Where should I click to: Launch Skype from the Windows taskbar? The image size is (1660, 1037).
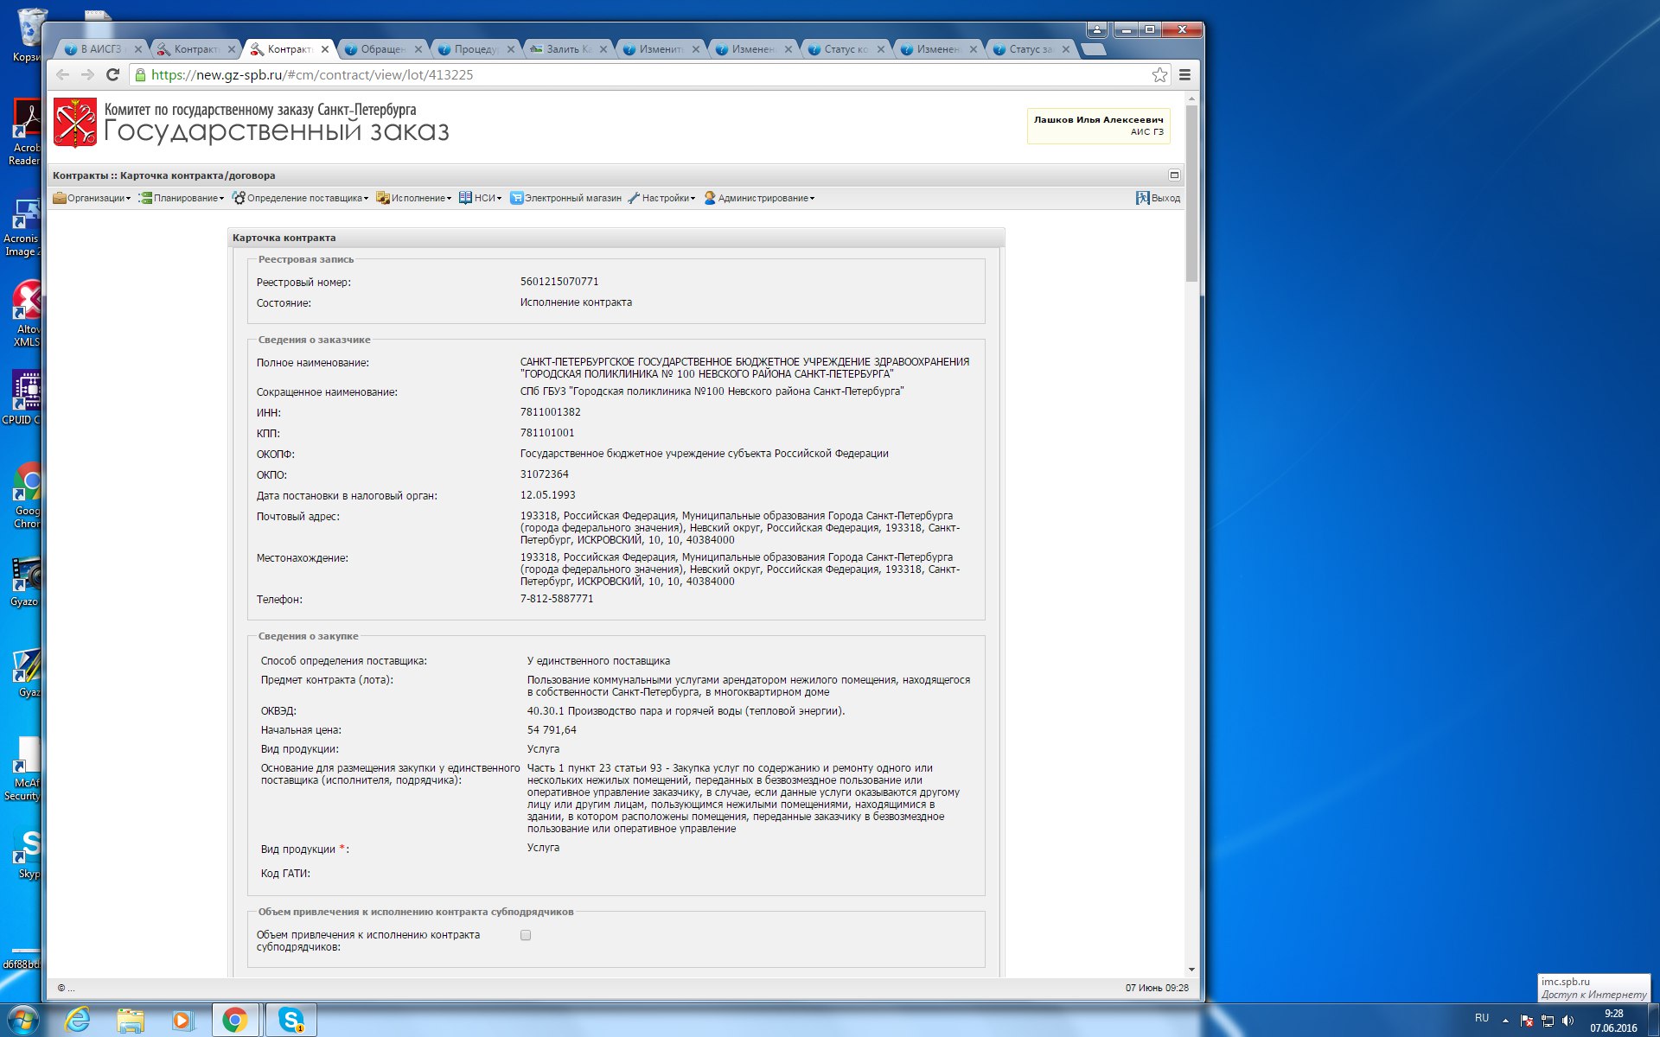point(291,1020)
